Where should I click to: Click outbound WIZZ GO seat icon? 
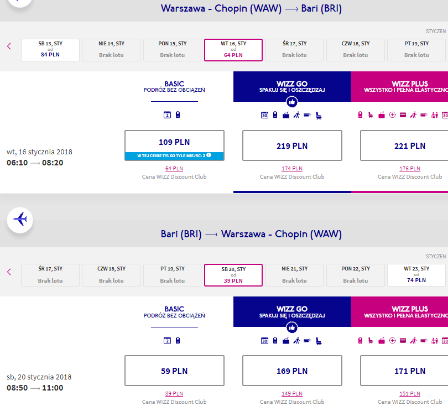(319, 116)
